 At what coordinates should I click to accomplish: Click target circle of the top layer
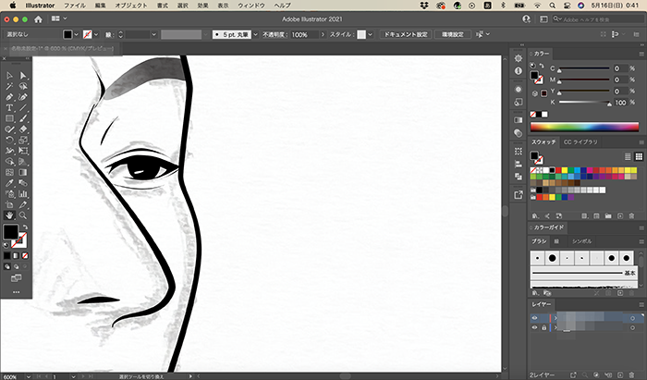[632, 318]
